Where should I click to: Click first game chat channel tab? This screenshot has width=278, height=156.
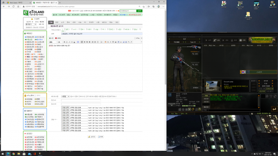206,95
